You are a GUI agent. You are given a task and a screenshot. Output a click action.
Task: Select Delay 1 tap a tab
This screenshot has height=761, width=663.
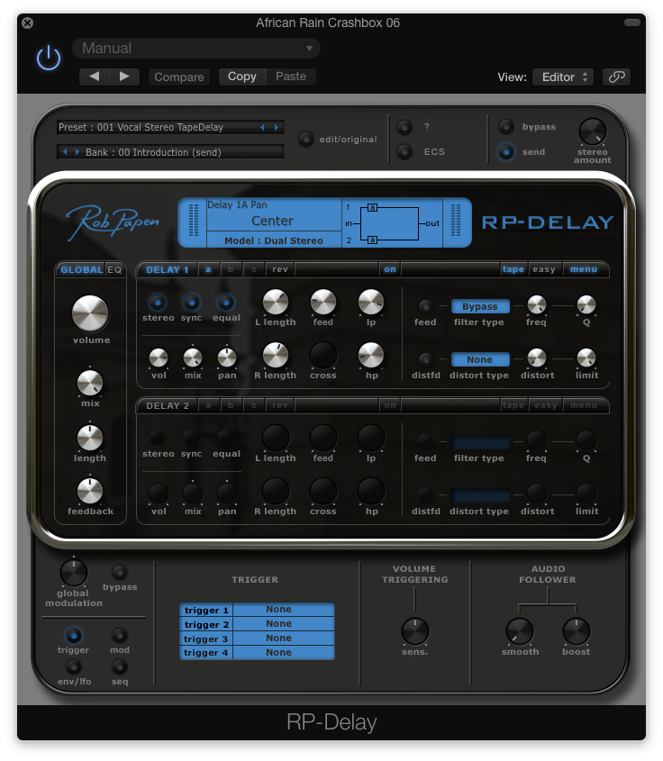(208, 269)
